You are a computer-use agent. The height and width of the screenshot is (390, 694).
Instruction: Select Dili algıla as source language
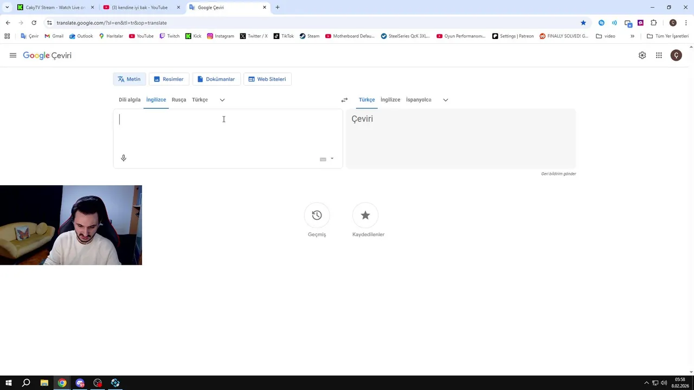point(130,100)
